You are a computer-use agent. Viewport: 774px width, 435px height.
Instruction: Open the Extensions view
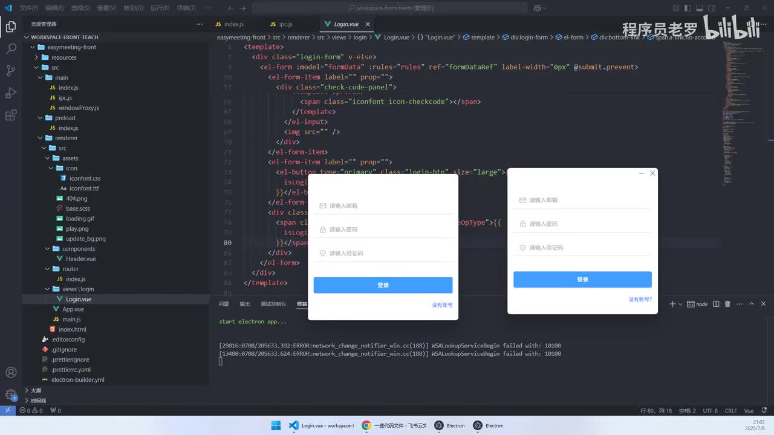point(11,115)
